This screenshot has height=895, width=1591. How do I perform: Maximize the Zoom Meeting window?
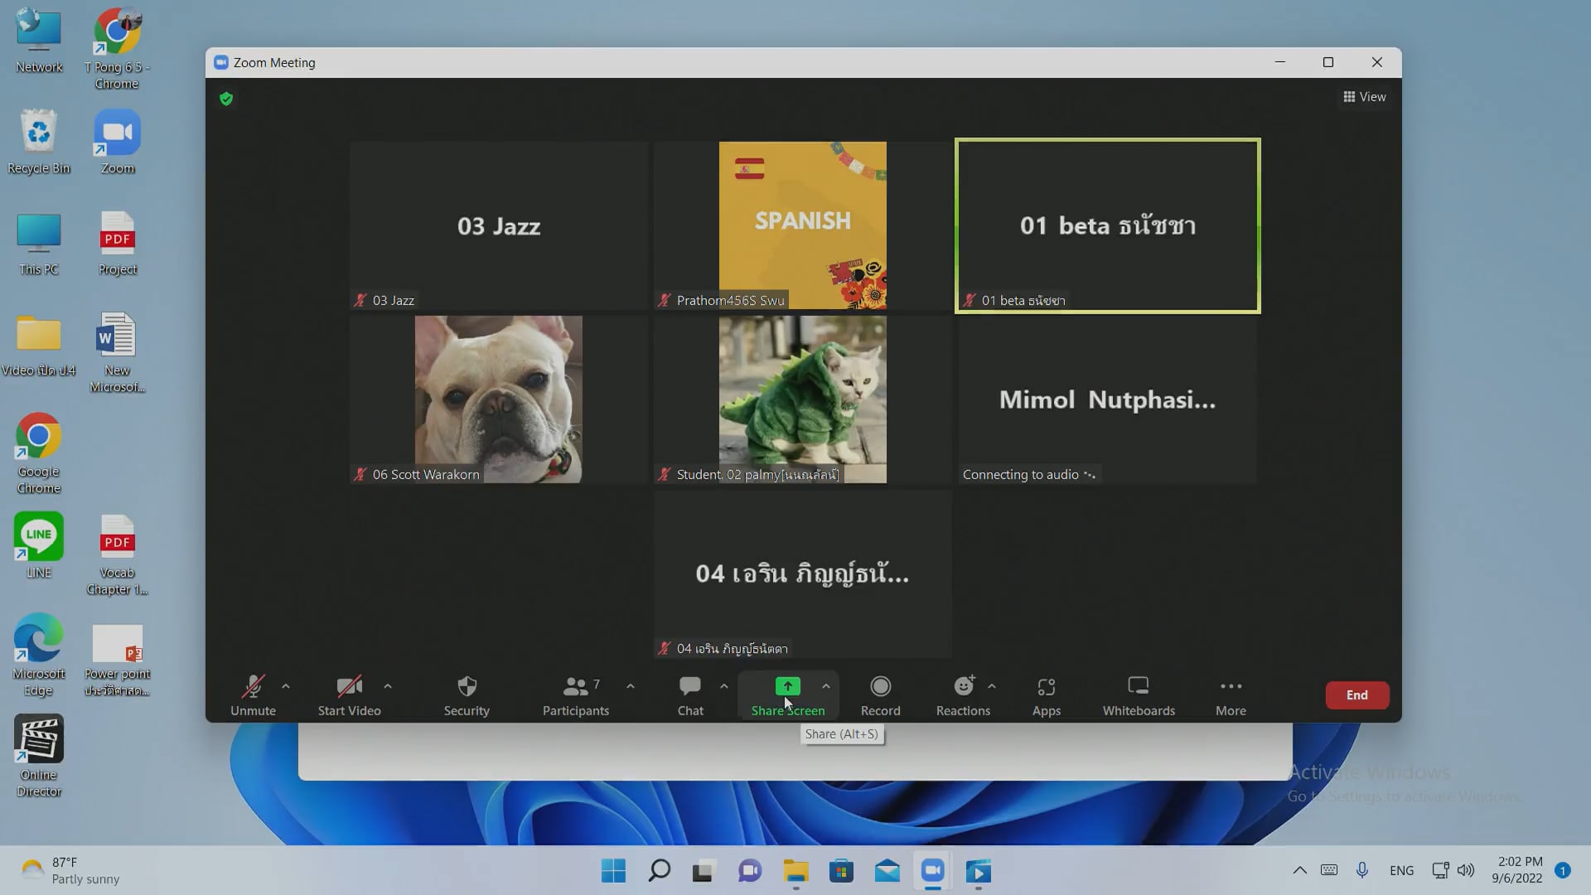pos(1328,62)
